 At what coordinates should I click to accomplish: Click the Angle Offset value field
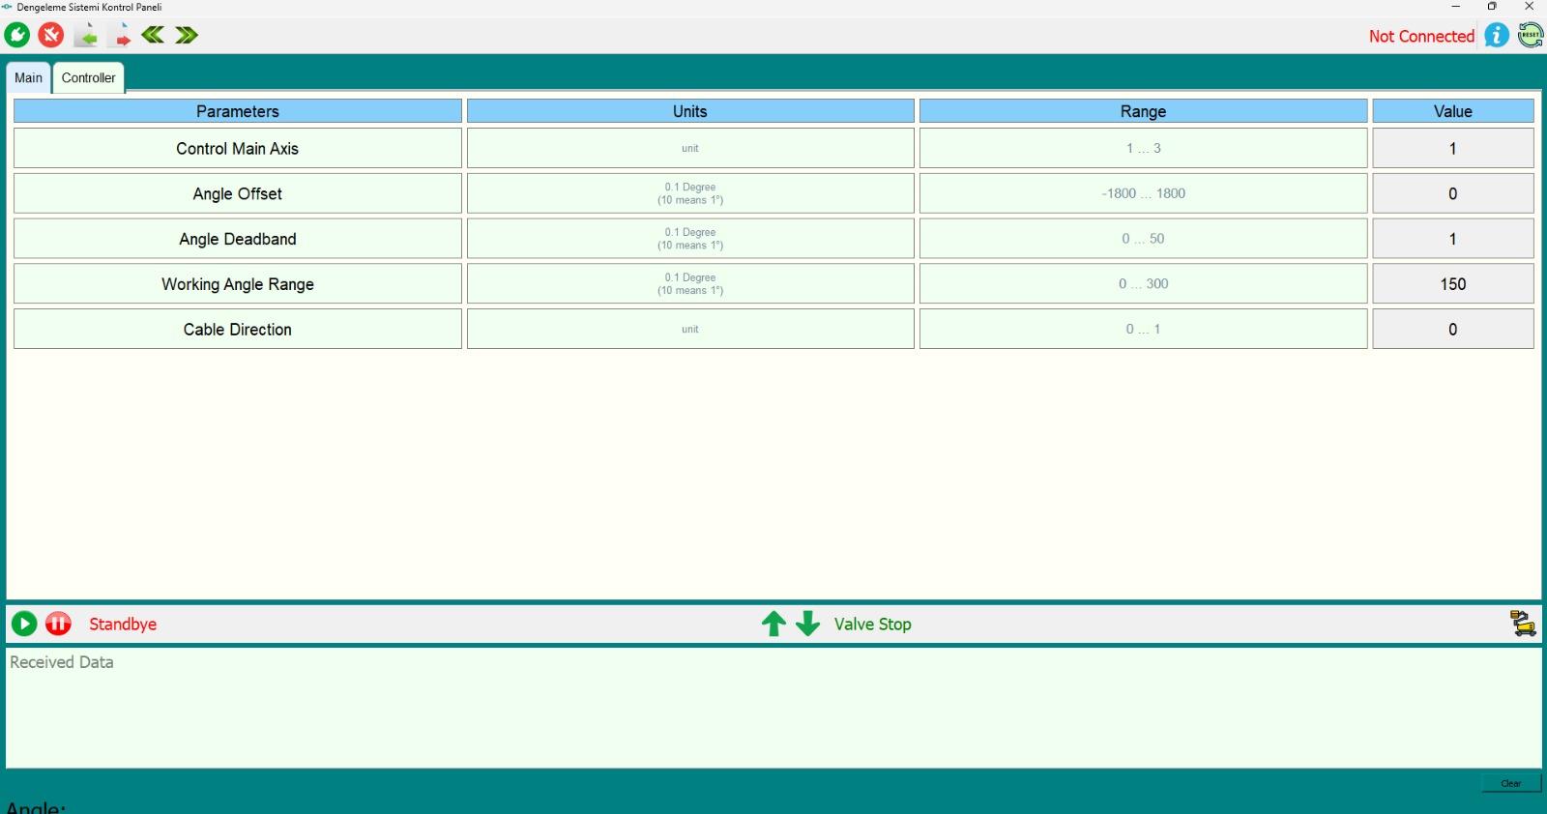click(x=1452, y=194)
